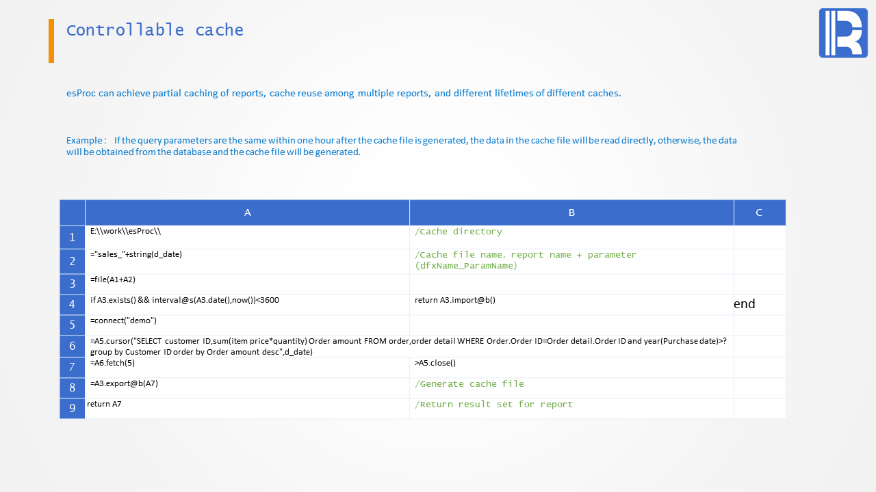The width and height of the screenshot is (876, 492).
Task: Select the =A6.fetch(5) cell
Action: point(247,368)
